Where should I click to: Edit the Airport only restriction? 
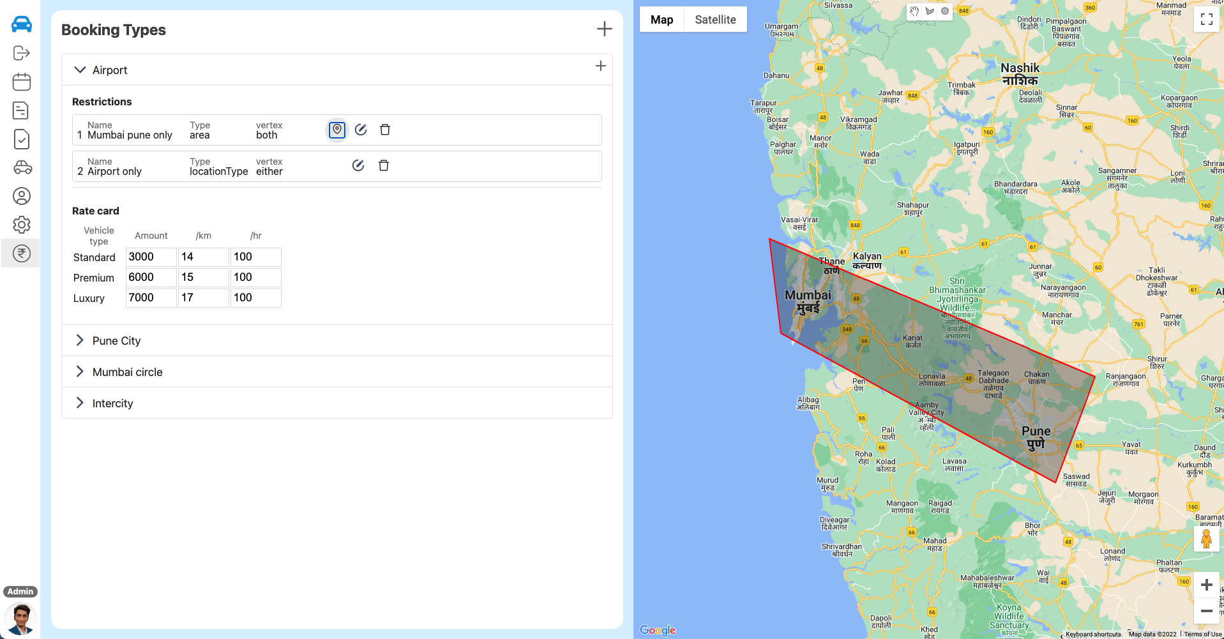[x=358, y=165]
